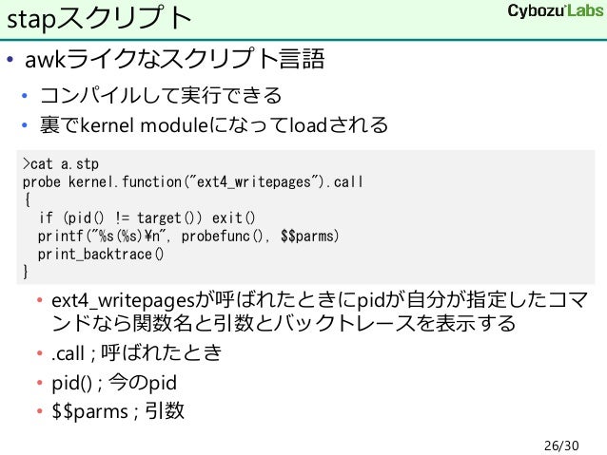Click the '裏でkernel moduleになってloadされる' line
The width and height of the screenshot is (607, 455).
click(x=214, y=124)
